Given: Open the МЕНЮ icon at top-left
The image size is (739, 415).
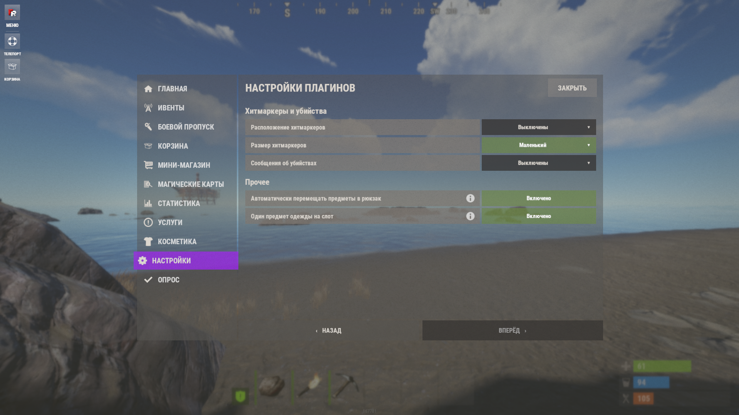Looking at the screenshot, I should pos(12,13).
